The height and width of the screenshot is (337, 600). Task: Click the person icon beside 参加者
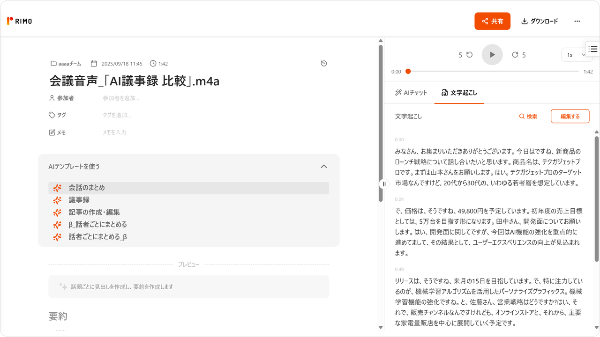pyautogui.click(x=52, y=98)
